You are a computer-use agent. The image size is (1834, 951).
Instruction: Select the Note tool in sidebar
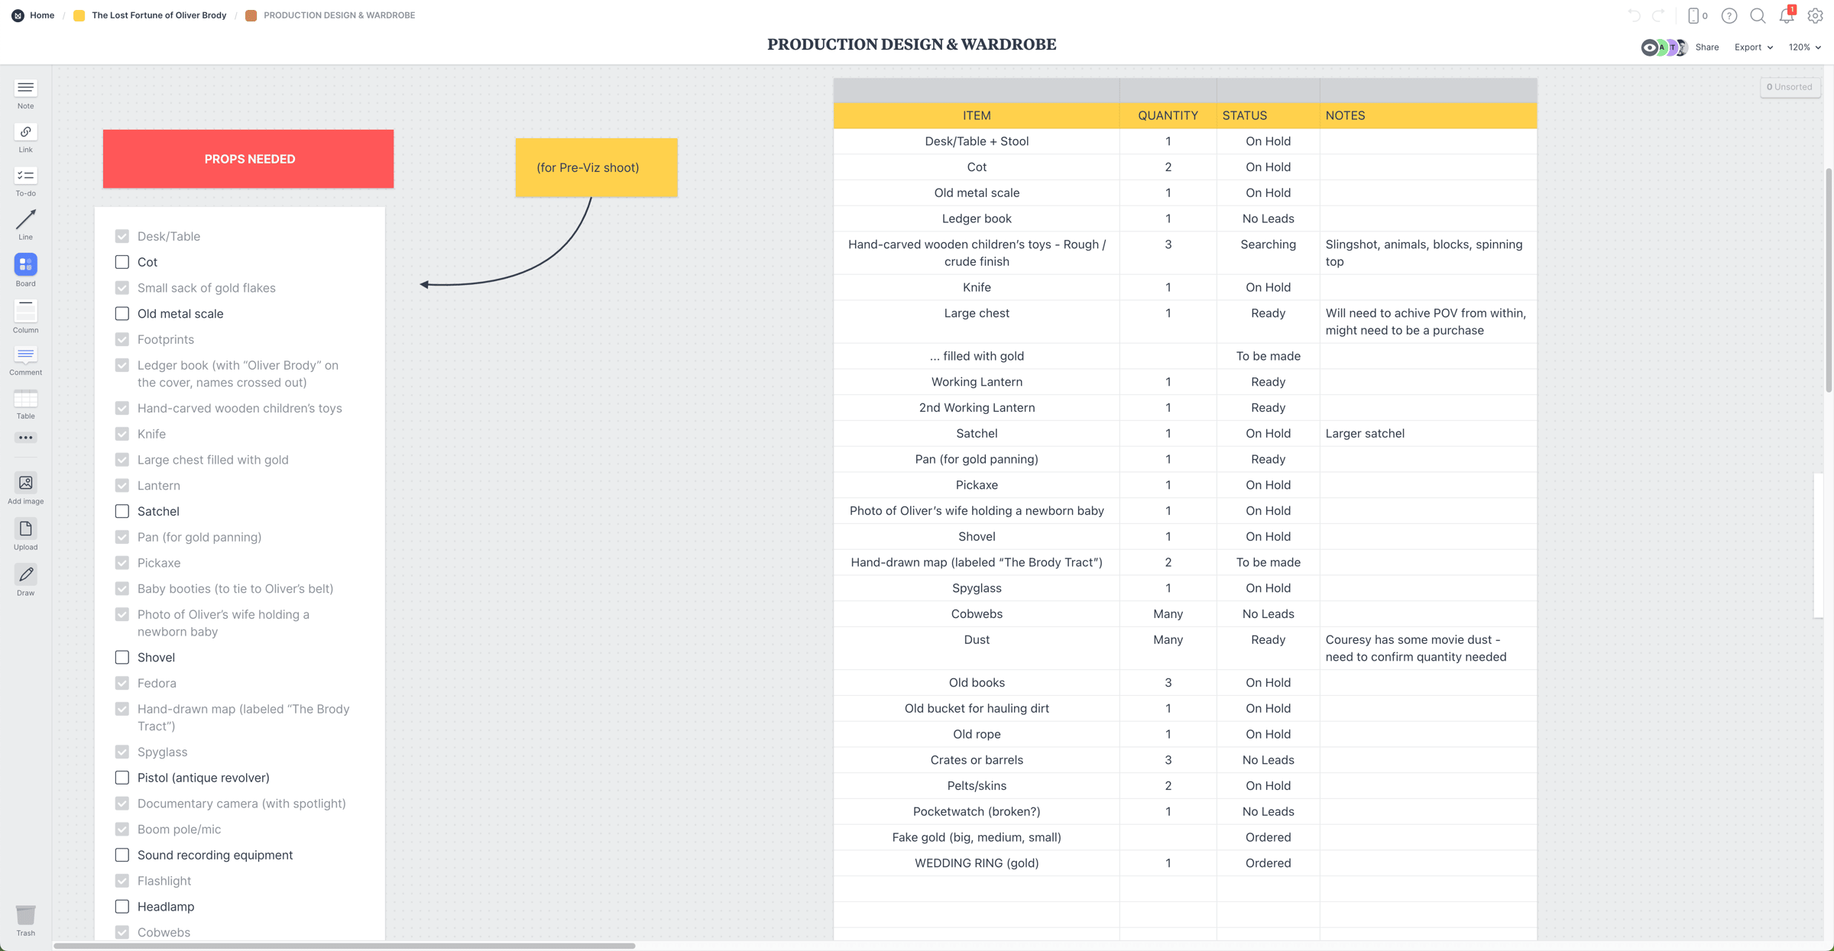coord(25,89)
